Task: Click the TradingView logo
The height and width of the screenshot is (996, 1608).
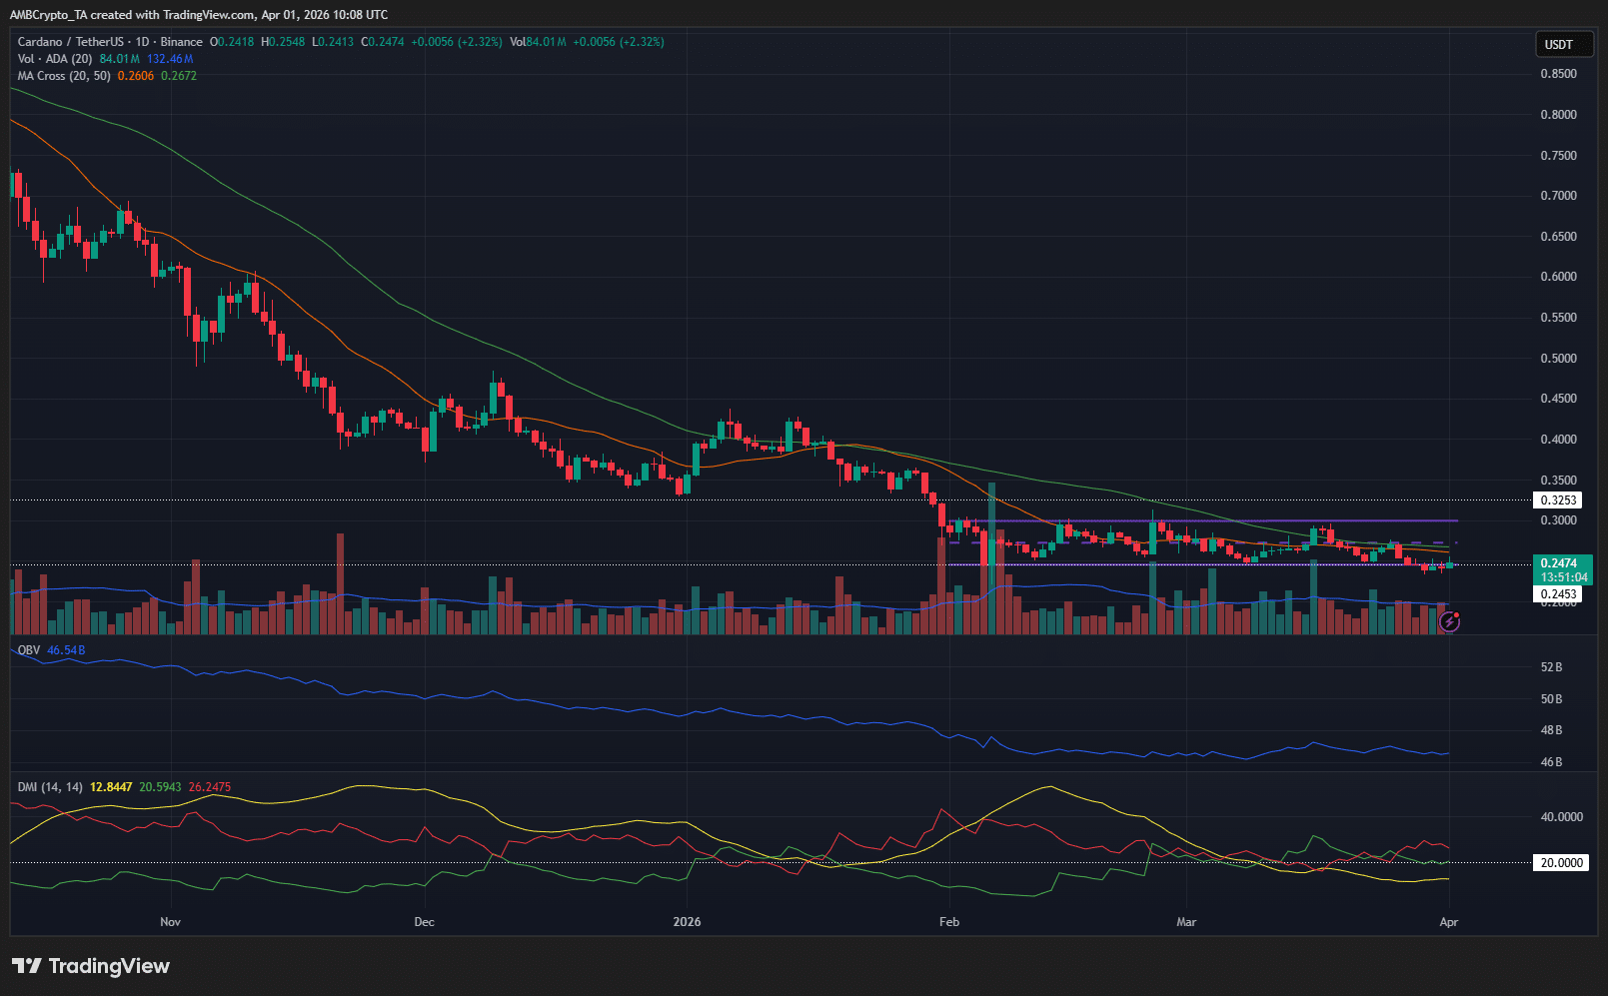Action: pos(91,966)
